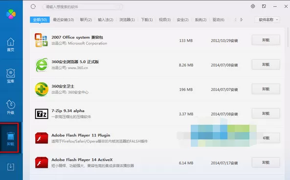Screen dimensions: 290x180
Task: Open the download manager icon at sidebar bottom
Action: click(11, 167)
